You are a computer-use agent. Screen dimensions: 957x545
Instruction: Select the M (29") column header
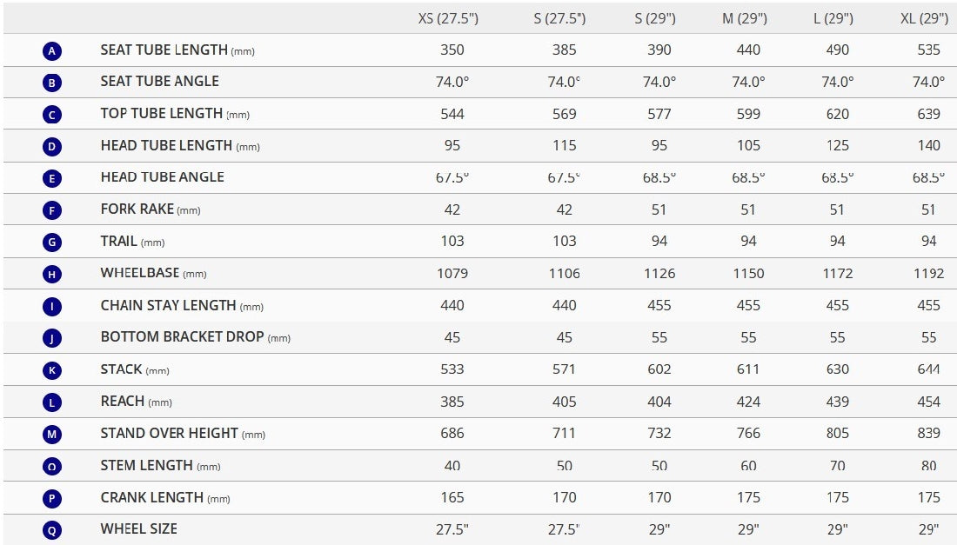click(745, 18)
